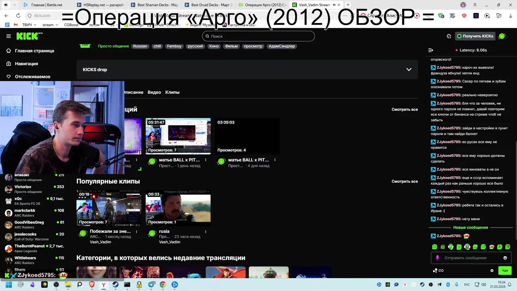Open Victoriax channel in the sidebar

[x=34, y=189]
